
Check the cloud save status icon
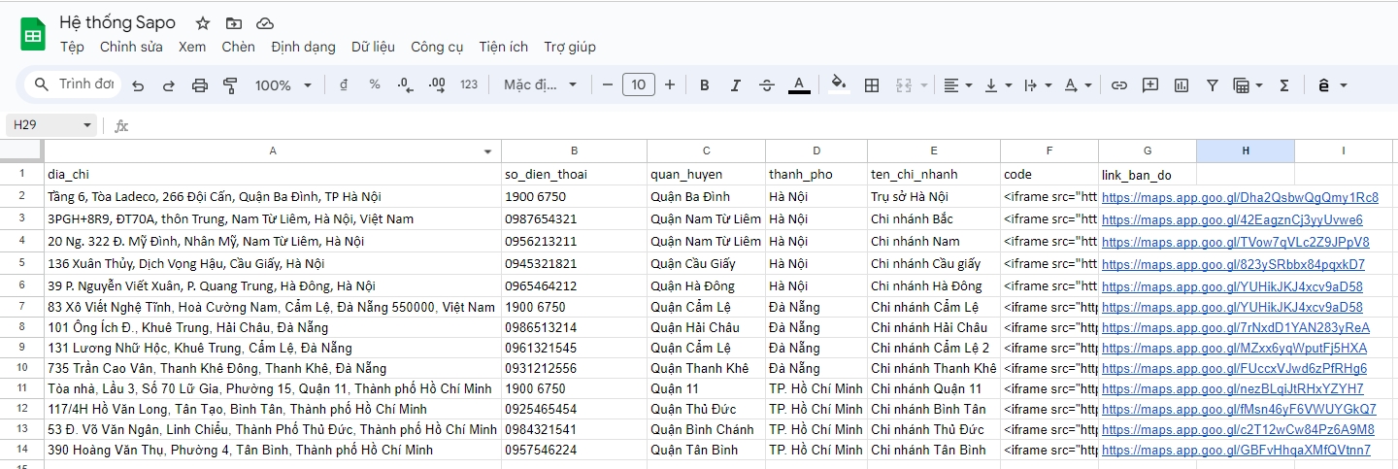click(x=265, y=23)
